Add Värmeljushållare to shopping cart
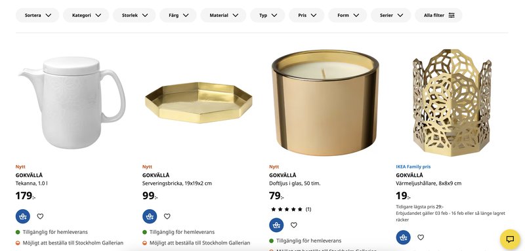The height and width of the screenshot is (251, 525). tap(403, 237)
